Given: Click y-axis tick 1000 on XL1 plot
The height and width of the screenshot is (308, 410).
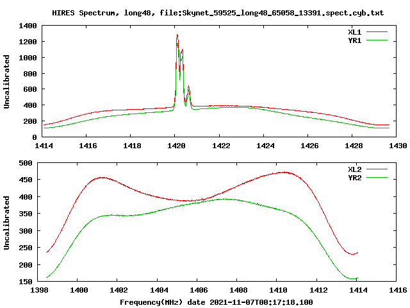Looking at the screenshot, I should pyautogui.click(x=28, y=58).
